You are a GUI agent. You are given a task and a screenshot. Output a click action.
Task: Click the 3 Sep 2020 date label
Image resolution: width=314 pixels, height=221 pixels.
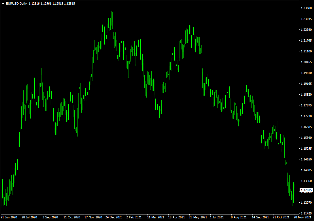tap(50, 217)
